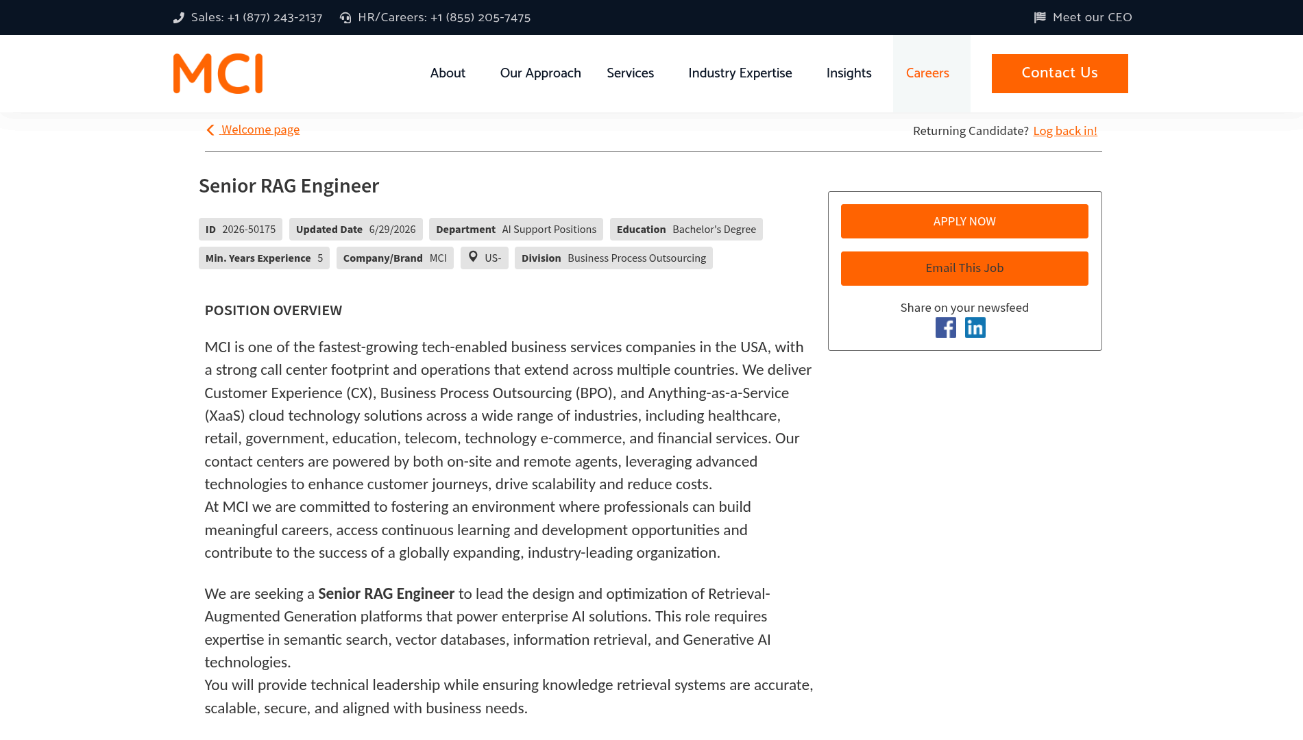Click the back chevron next to Welcome page
Image resolution: width=1303 pixels, height=740 pixels.
coord(210,130)
